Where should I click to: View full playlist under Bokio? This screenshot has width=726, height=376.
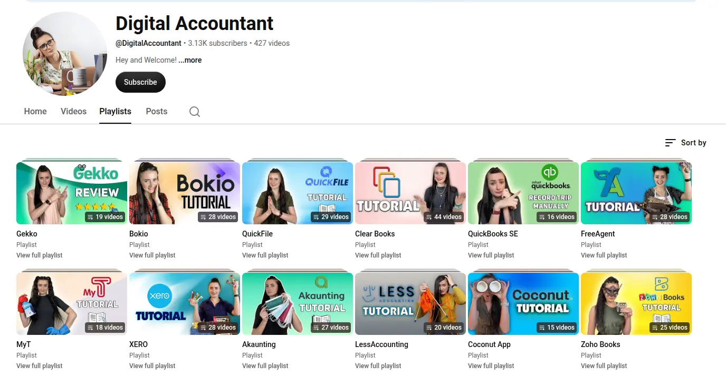[152, 255]
